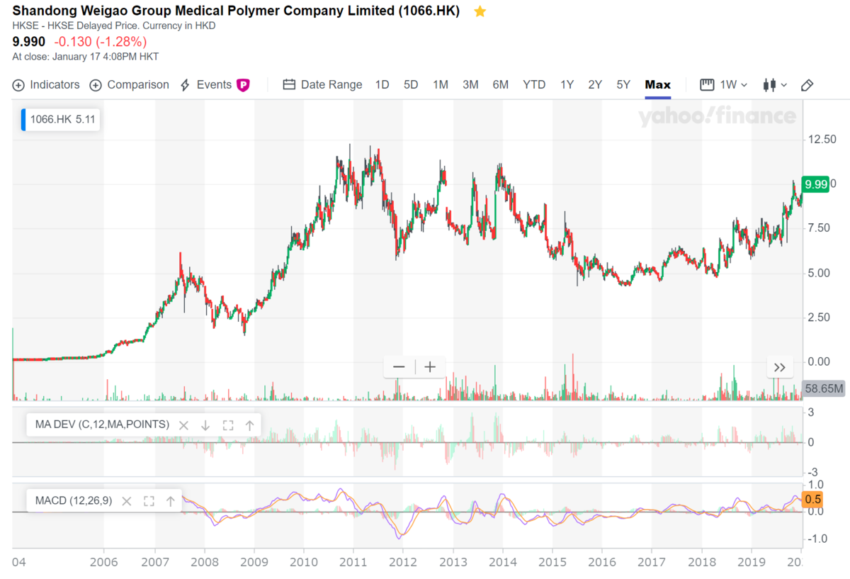
Task: Select the 5Y range
Action: (623, 85)
